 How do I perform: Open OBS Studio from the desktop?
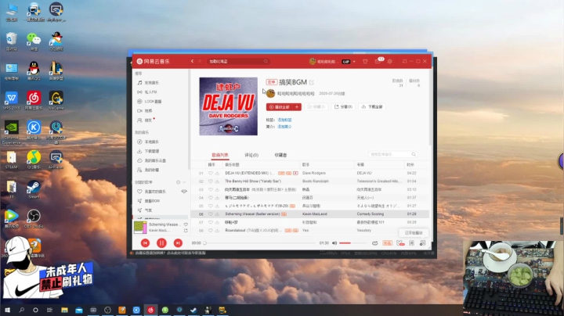pos(34,219)
